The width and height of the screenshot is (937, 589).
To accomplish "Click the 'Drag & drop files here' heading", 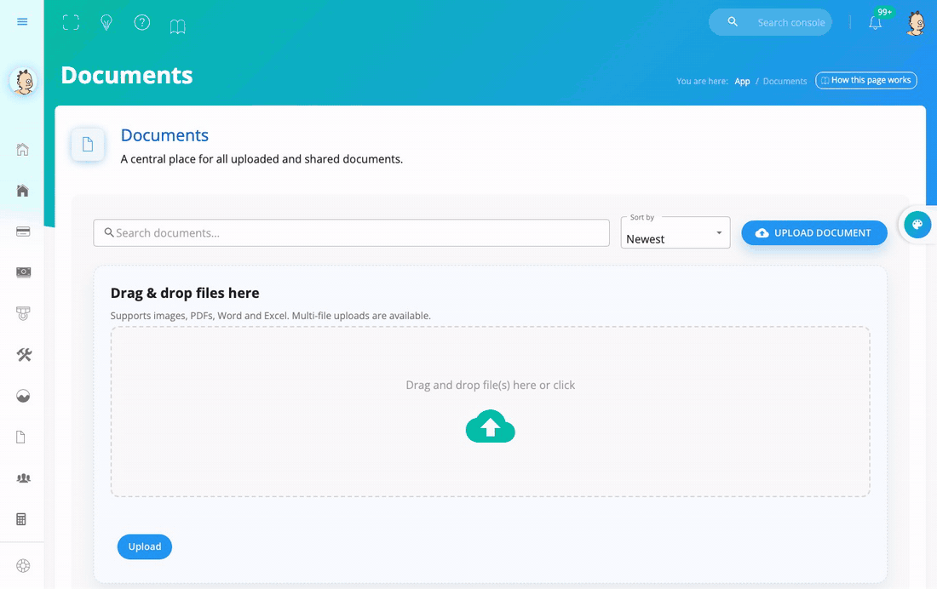I will click(x=185, y=294).
